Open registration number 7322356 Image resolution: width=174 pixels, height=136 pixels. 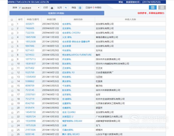(30, 33)
